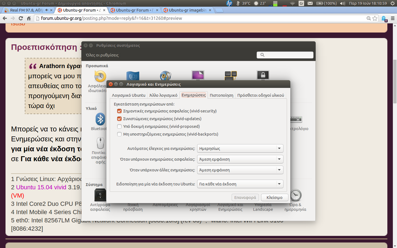
Task: Go forward in the Chromium browser
Action: point(13,18)
